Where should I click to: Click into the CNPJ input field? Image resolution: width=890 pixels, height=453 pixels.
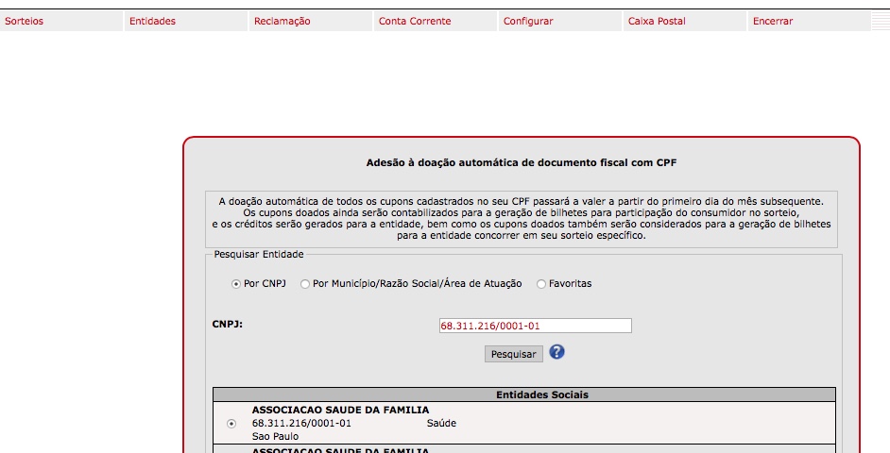click(535, 326)
